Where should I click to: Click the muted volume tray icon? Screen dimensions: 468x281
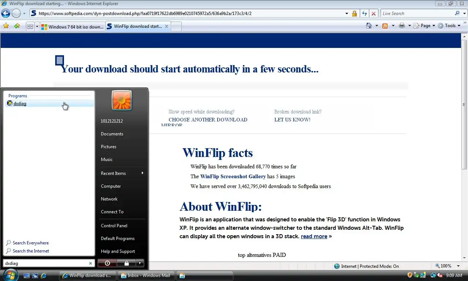pyautogui.click(x=439, y=275)
